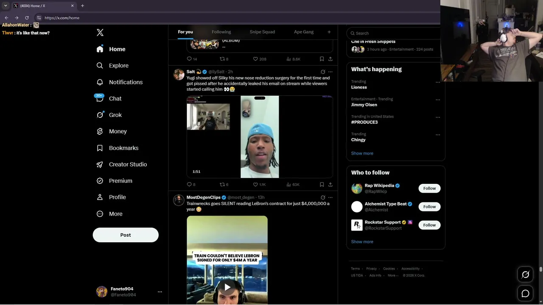Open the Privacy footer link
Screen dimensions: 543x305
tap(372, 269)
